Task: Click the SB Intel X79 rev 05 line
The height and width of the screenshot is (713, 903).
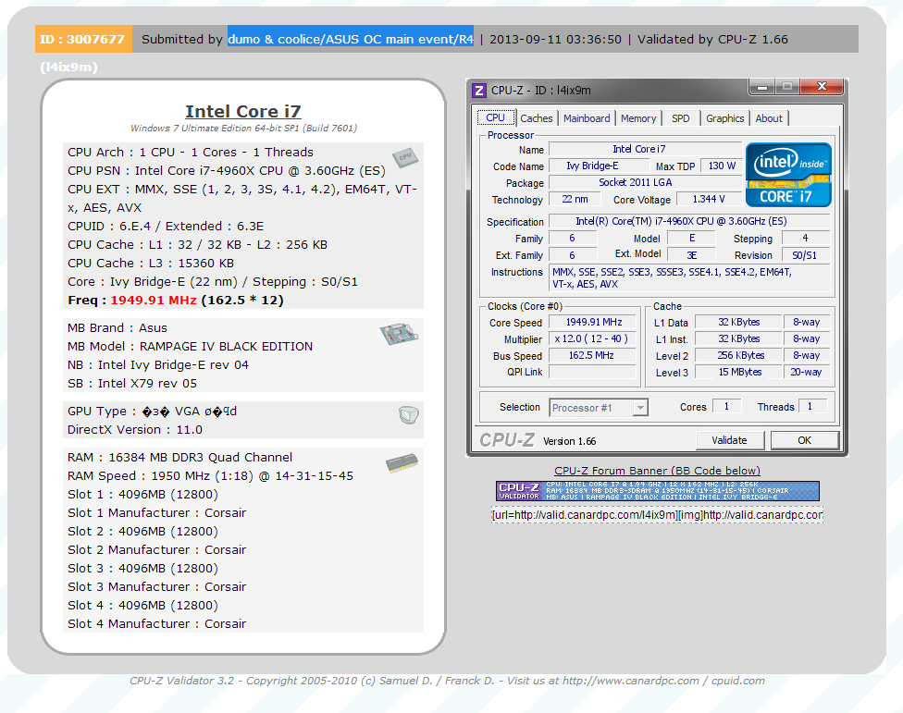Action: 132,383
